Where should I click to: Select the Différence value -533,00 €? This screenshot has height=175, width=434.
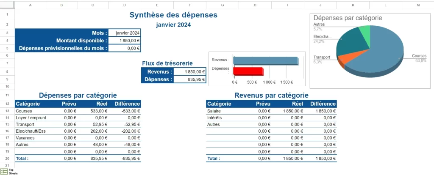click(x=125, y=111)
